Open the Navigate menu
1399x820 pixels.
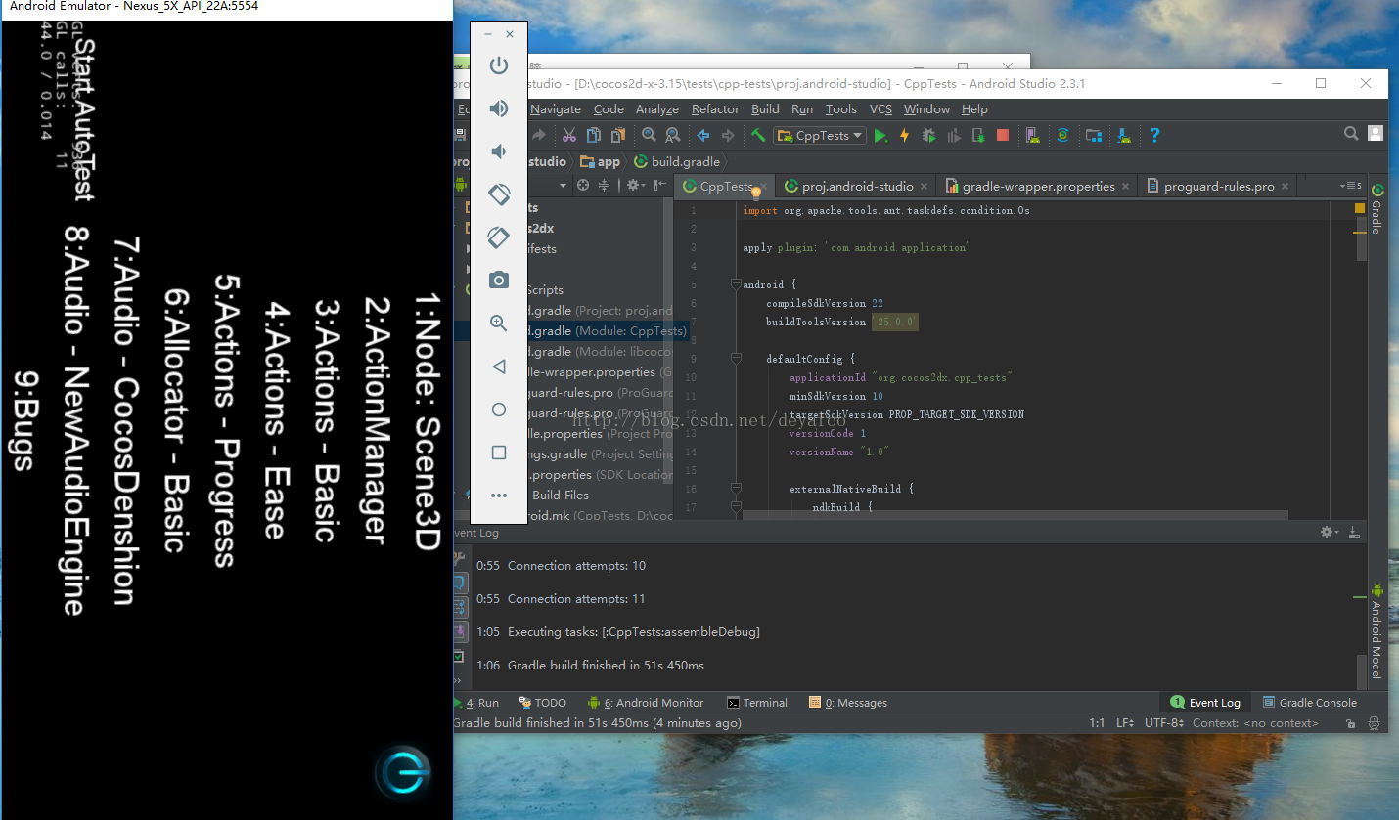coord(556,109)
